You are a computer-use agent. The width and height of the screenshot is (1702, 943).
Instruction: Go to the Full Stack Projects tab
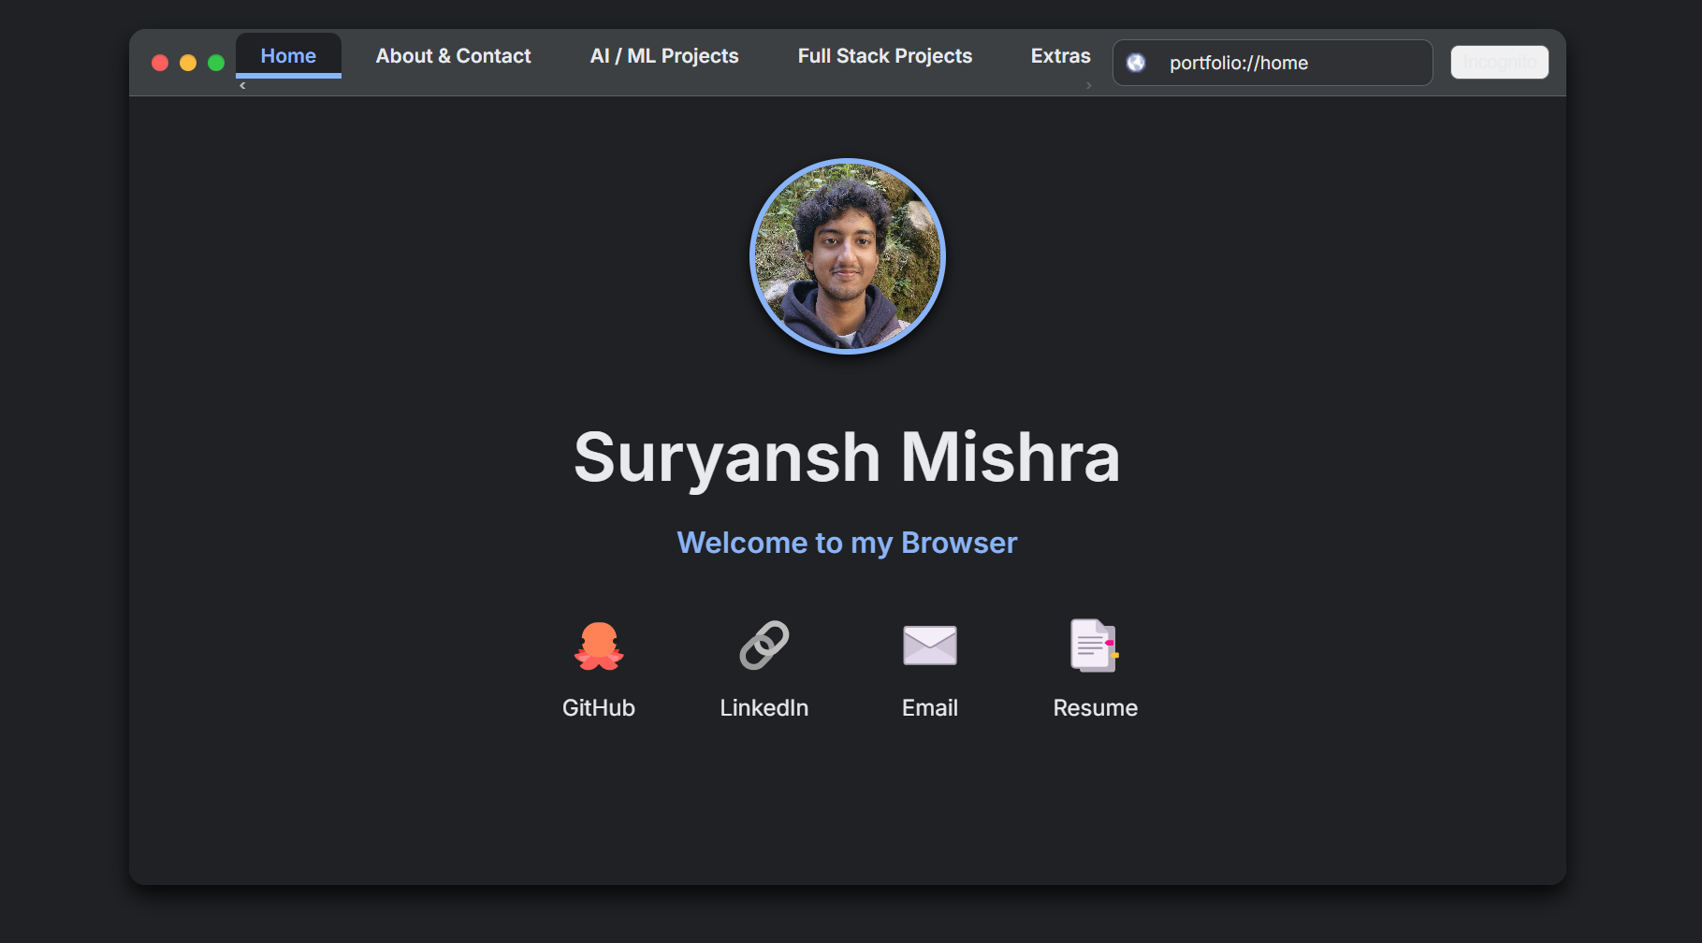coord(884,56)
